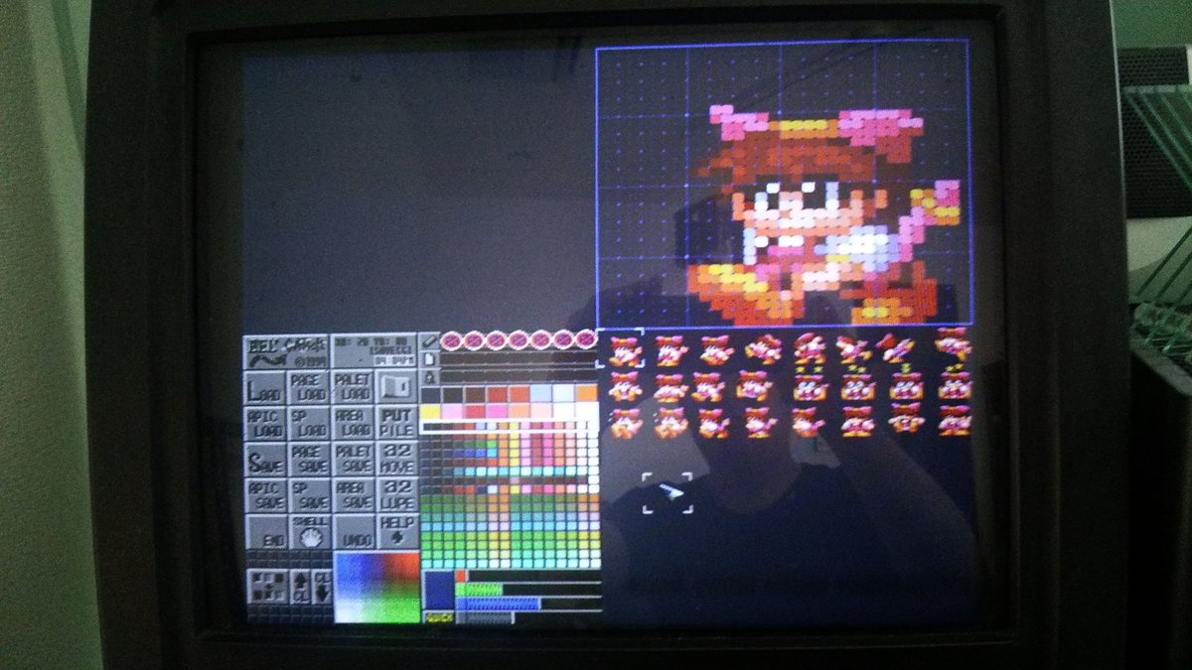The image size is (1192, 670).
Task: Click the 32 MOVE button
Action: 396,460
